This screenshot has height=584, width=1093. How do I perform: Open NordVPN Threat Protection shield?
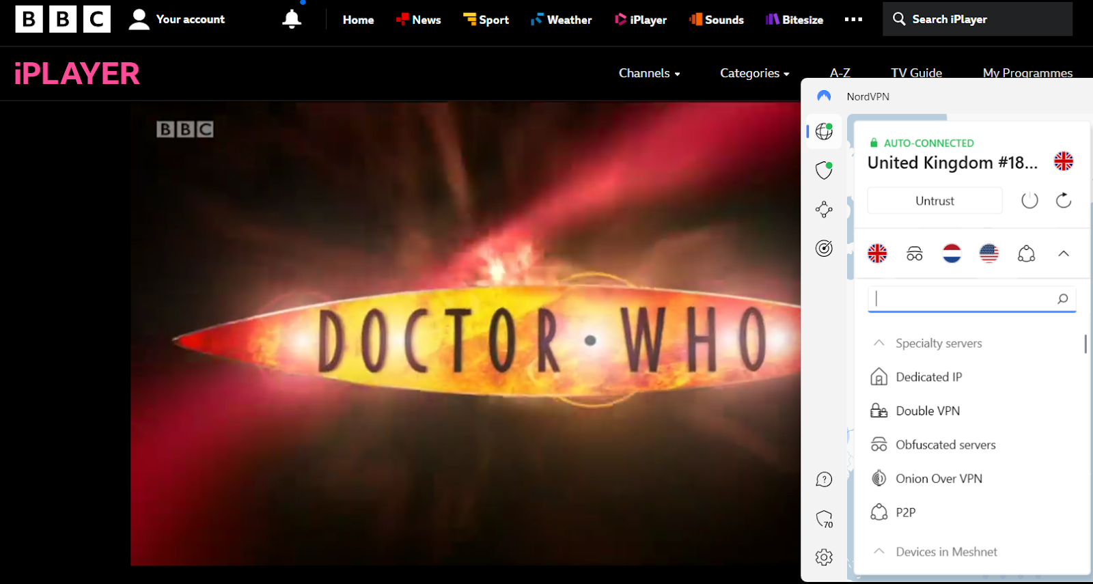tap(824, 170)
